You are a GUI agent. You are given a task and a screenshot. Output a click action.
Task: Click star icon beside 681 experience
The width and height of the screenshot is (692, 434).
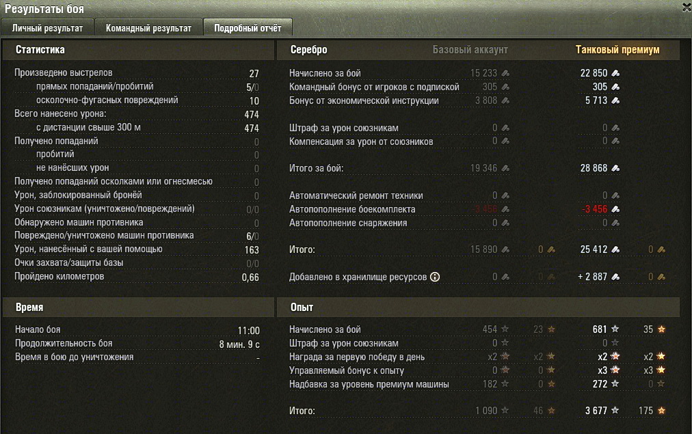[x=615, y=329]
